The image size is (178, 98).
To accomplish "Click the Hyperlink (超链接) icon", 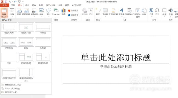I will tap(85, 11).
